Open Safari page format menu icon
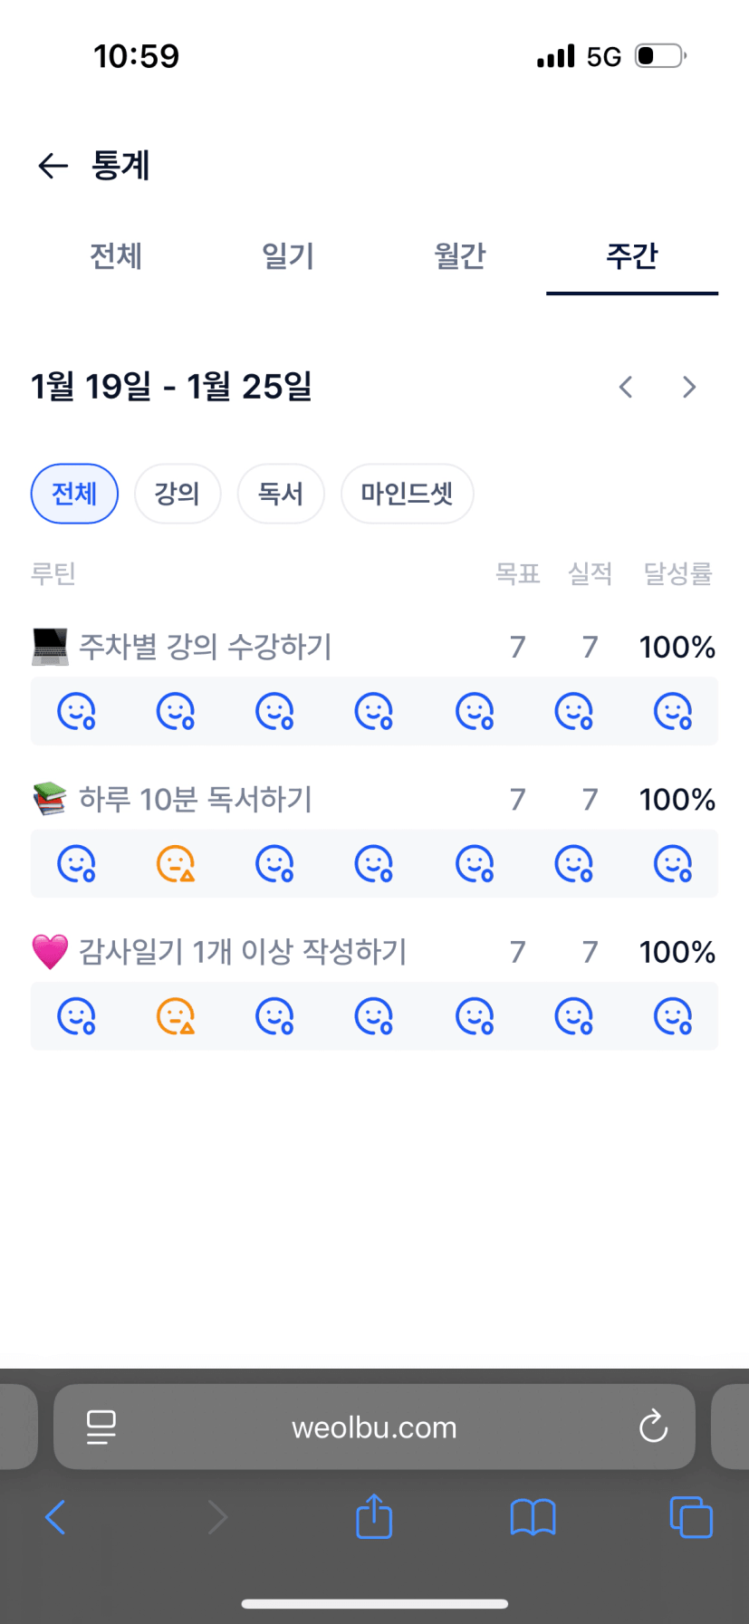749x1624 pixels. pyautogui.click(x=101, y=1427)
